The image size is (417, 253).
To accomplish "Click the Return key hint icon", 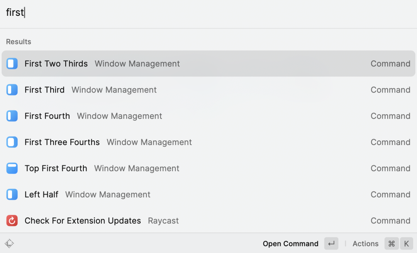I will coord(331,243).
